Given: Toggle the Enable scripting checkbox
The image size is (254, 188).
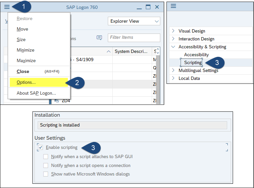Looking at the screenshot, I should [41, 147].
